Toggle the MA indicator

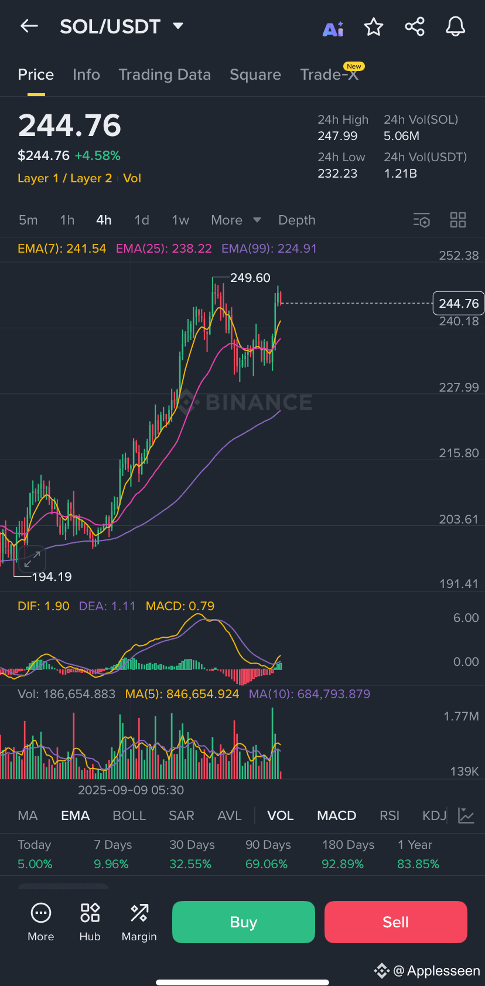pos(28,815)
